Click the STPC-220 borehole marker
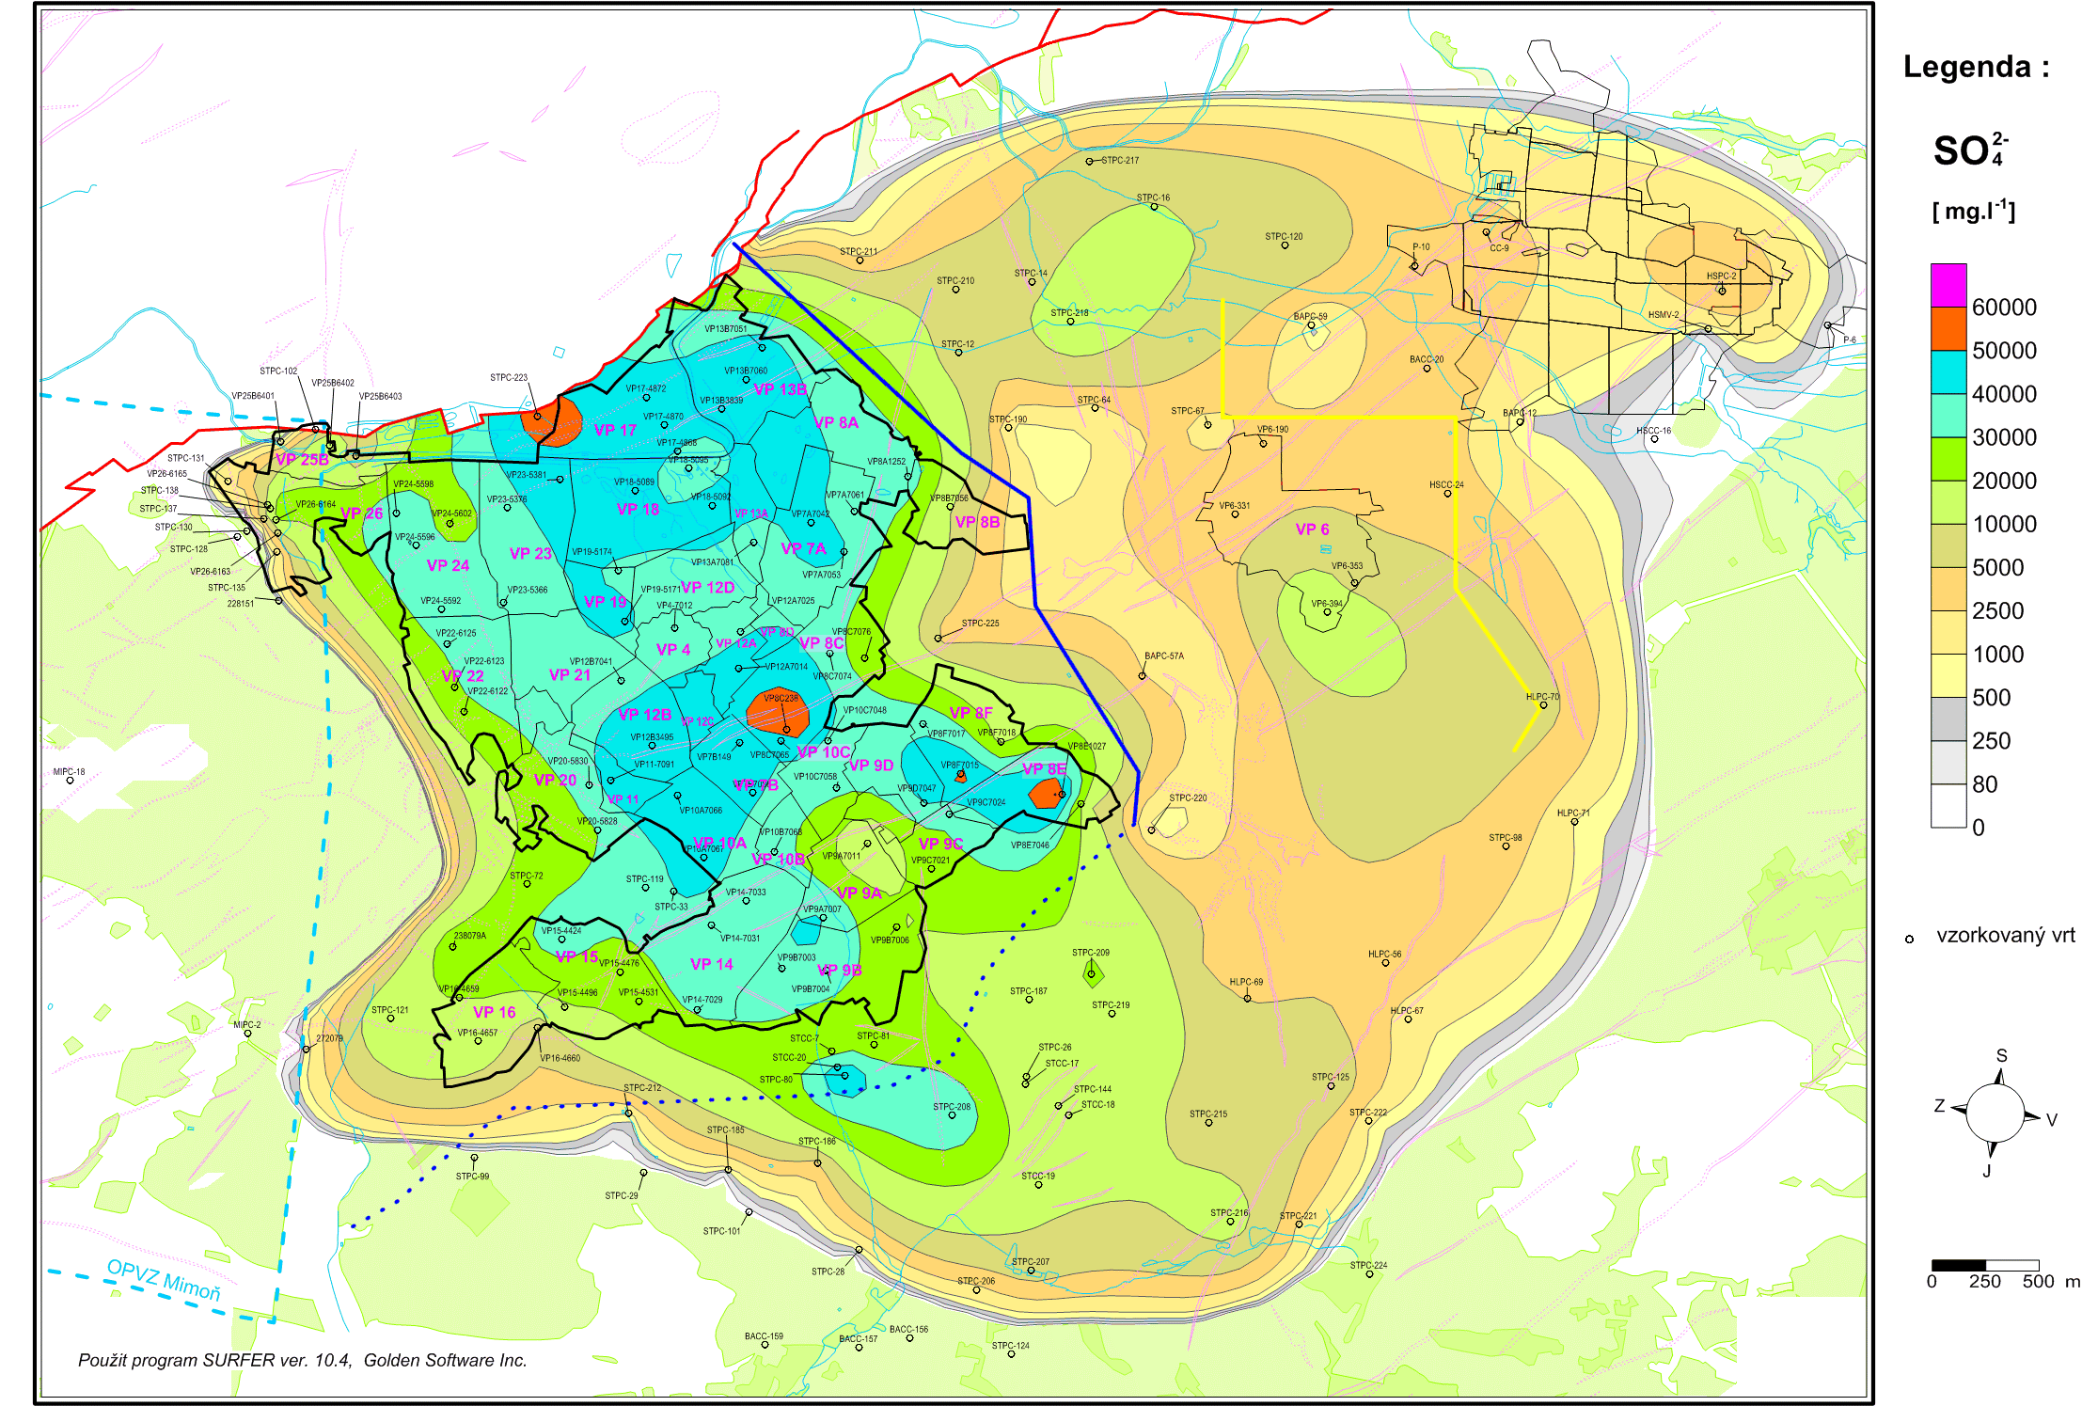2082x1406 pixels. point(1152,830)
